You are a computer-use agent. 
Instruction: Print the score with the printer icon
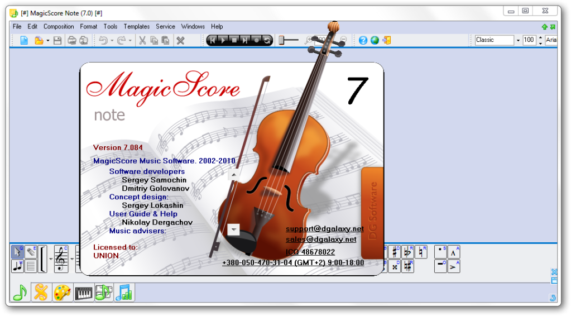(x=72, y=40)
